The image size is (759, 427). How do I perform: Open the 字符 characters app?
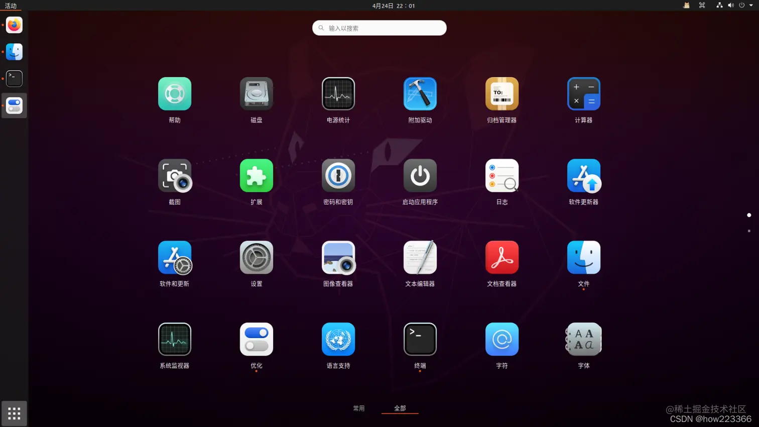pyautogui.click(x=502, y=340)
